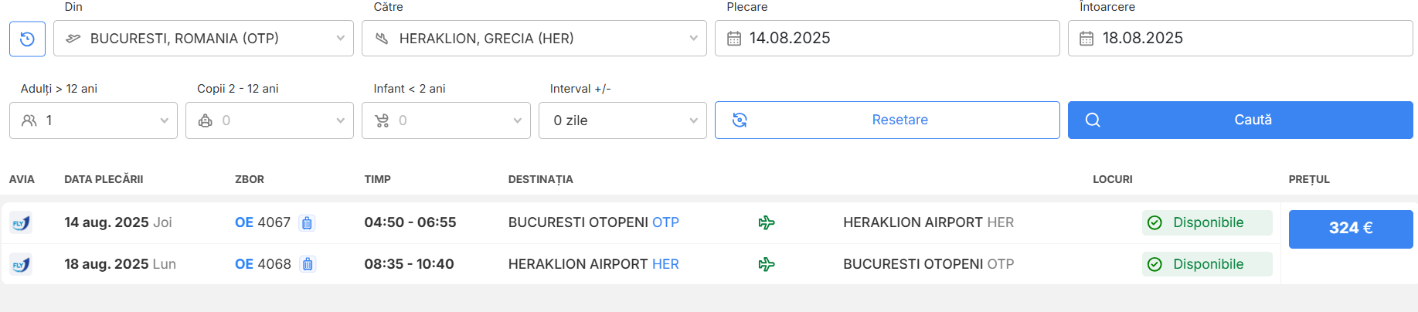Open the Către destination dropdown
Viewport: 1418px width, 312px height.
pos(534,39)
